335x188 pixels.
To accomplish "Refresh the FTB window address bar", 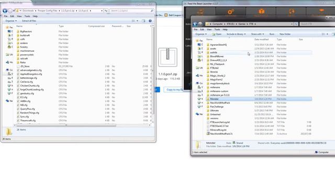I will (296, 24).
